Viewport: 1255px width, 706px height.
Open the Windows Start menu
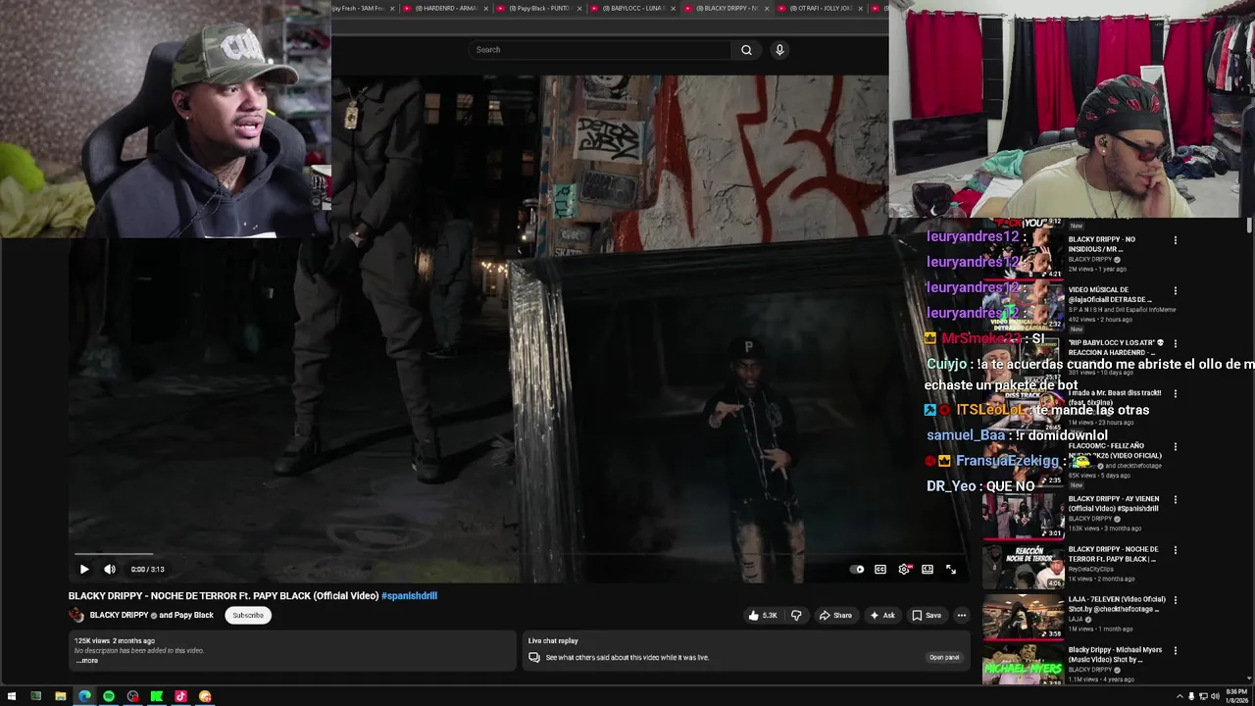(x=12, y=696)
